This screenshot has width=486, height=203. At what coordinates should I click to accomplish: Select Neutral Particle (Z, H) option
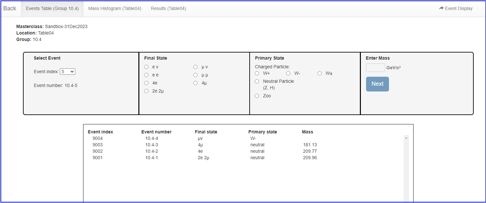[257, 82]
